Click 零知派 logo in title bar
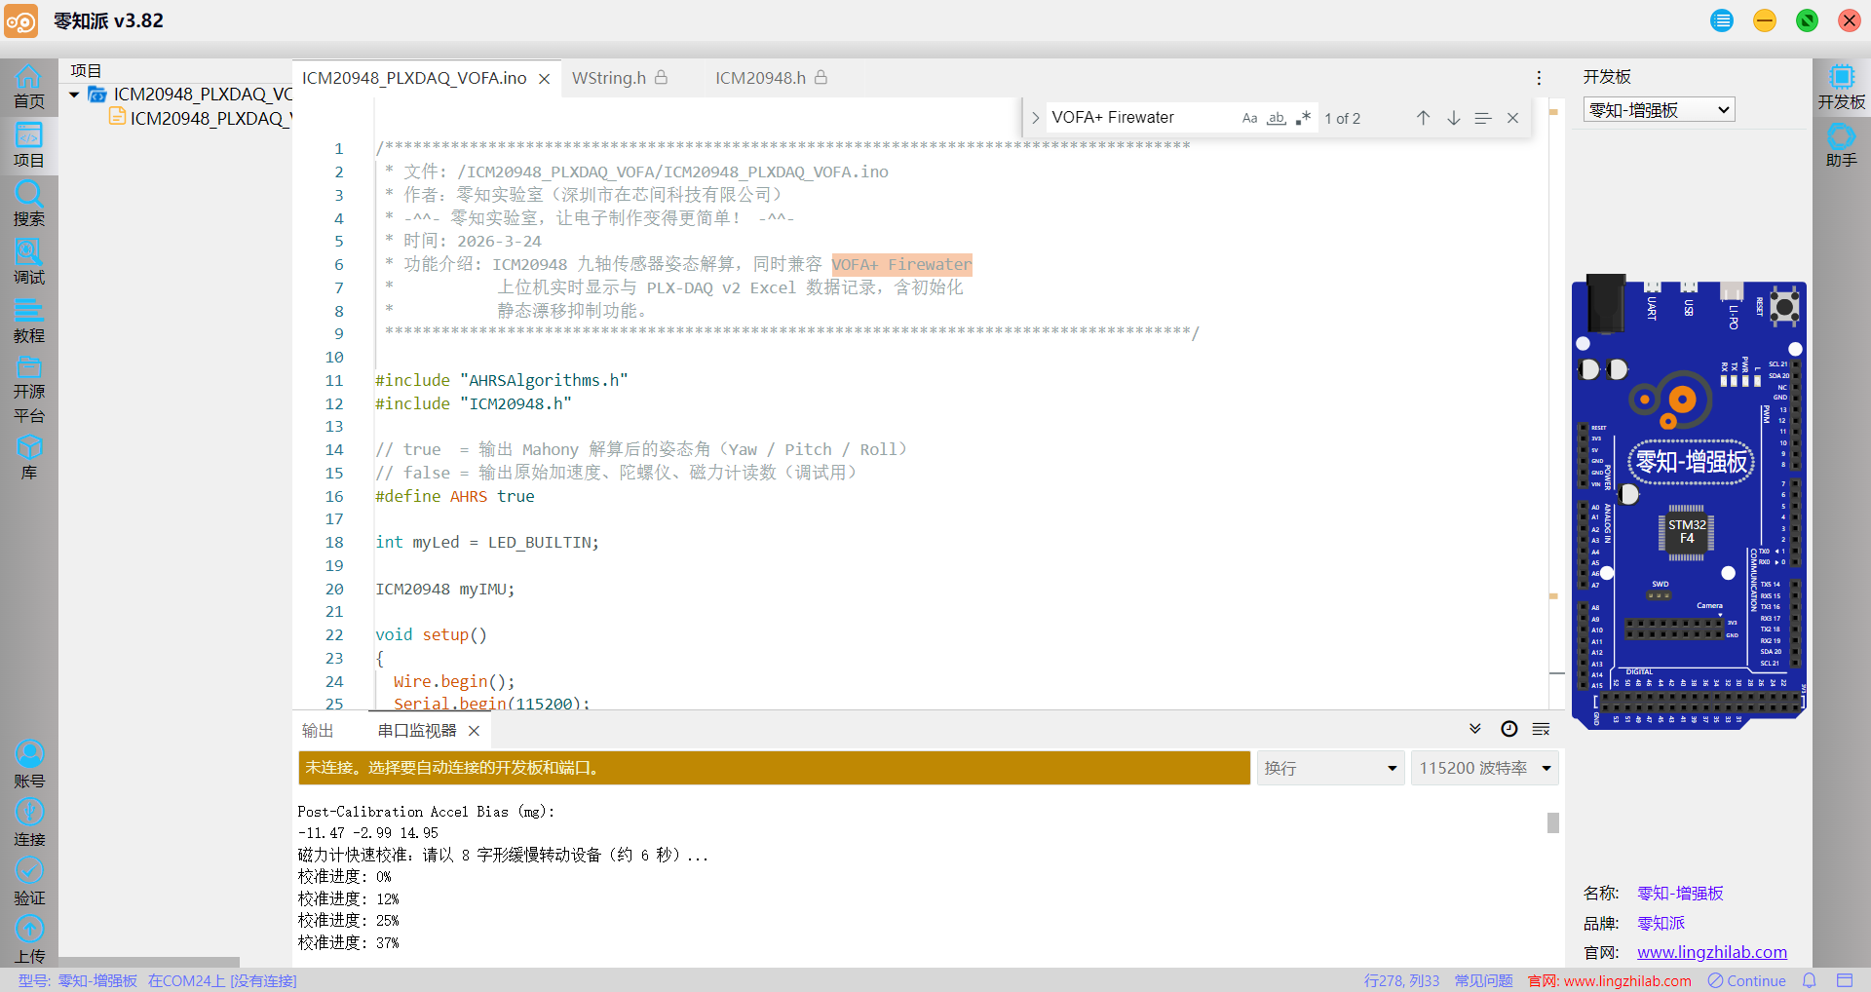The height and width of the screenshot is (992, 1871). click(x=20, y=20)
